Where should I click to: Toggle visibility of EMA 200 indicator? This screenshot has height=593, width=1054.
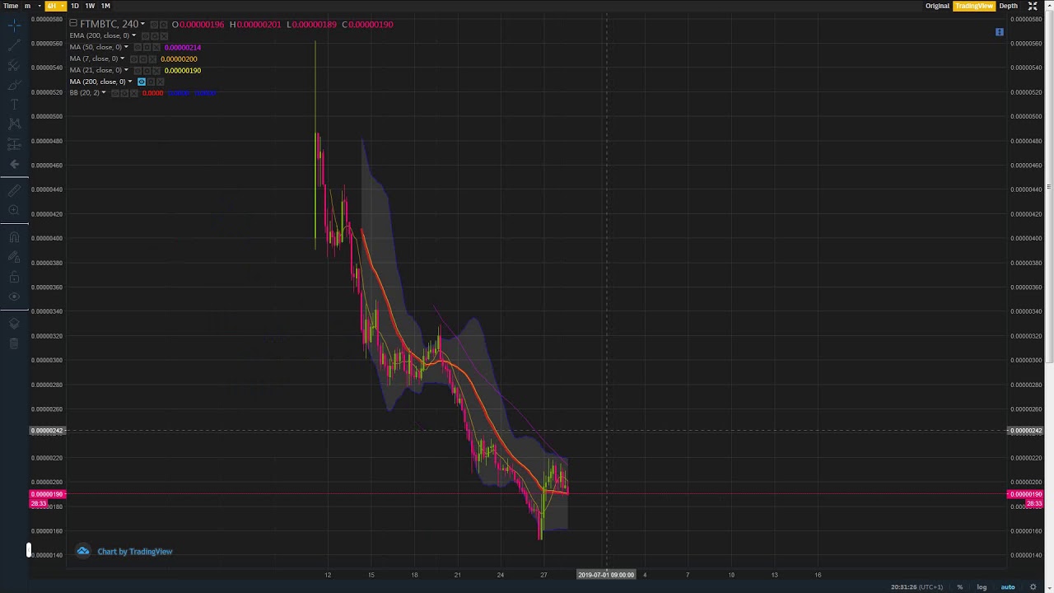click(145, 36)
